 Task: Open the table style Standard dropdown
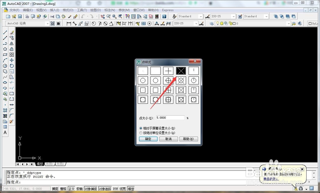tap(266, 17)
